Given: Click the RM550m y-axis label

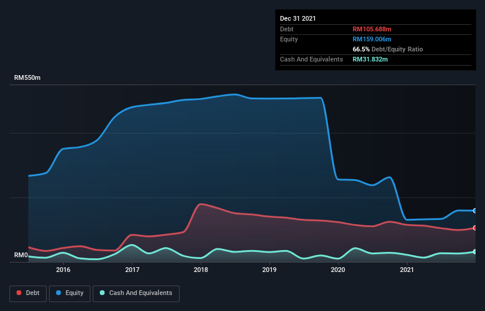Looking at the screenshot, I should click(x=27, y=77).
